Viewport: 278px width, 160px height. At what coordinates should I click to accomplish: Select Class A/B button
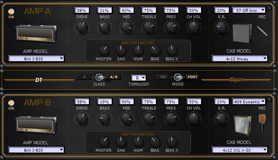[114, 77]
